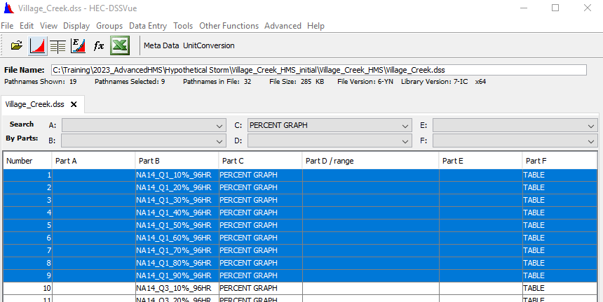Viewport: 603px width, 302px height.
Task: Select row NA14_Q1_20%_96HR
Action: 300,187
